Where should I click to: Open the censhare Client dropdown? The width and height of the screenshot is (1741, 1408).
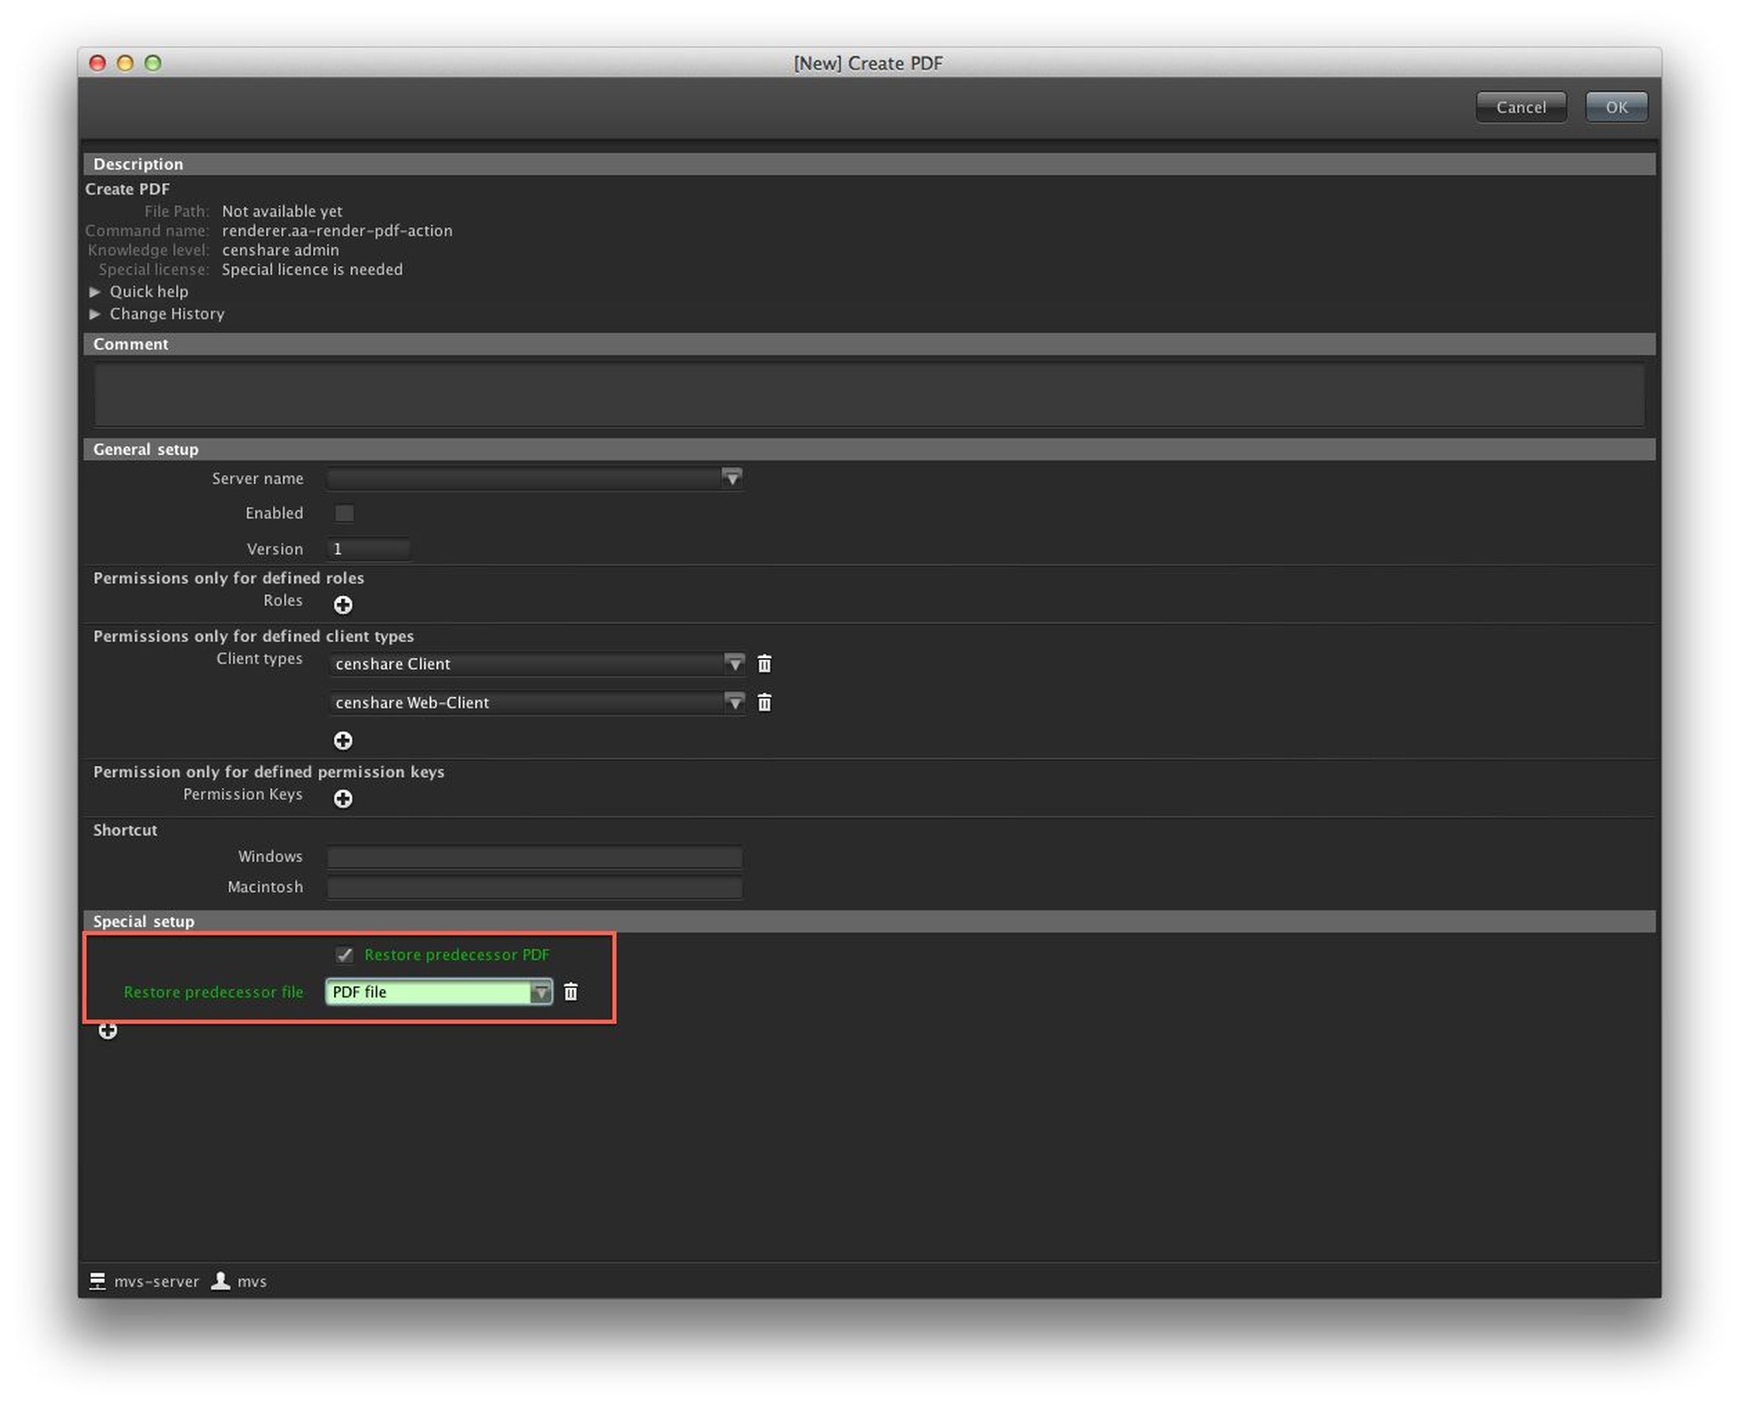pos(734,663)
